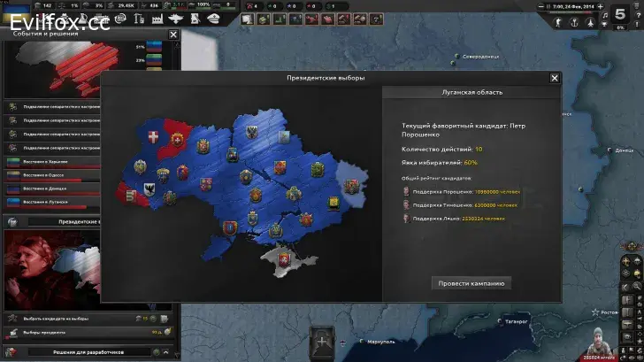Click the Северодонецк city marker on the map
644x362 pixels.
click(x=458, y=57)
